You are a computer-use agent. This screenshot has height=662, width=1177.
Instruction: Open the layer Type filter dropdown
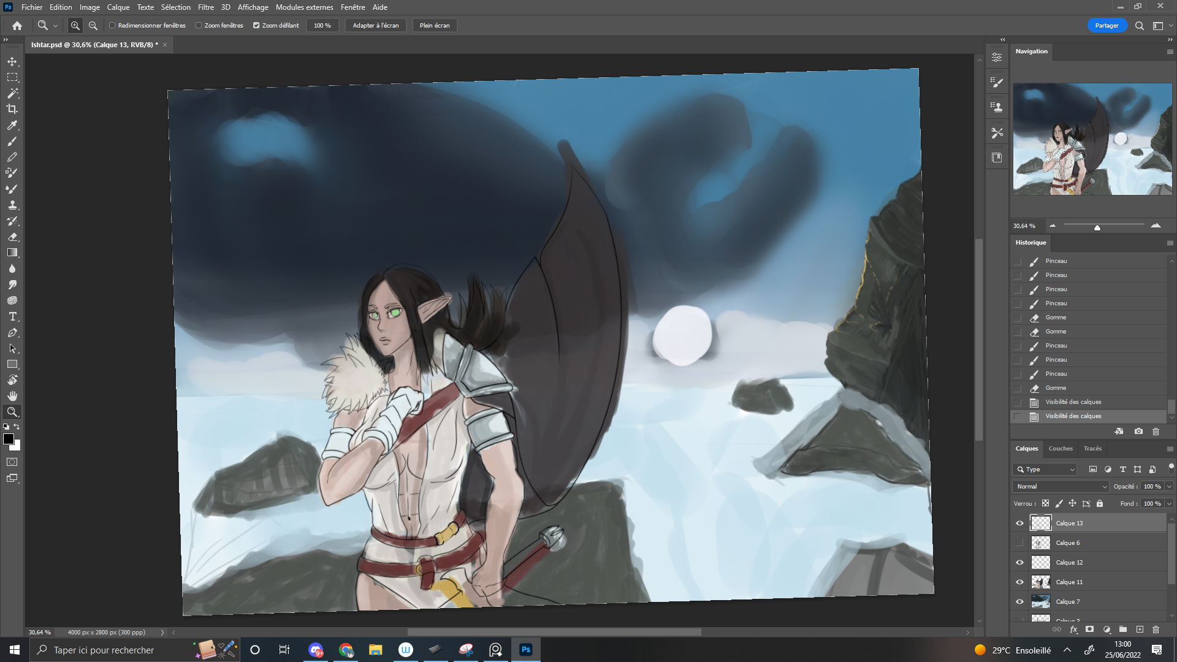point(1045,470)
